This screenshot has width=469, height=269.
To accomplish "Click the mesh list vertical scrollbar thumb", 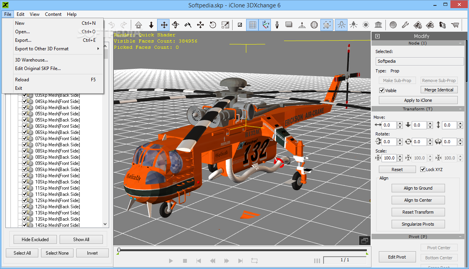I will coord(105,54).
